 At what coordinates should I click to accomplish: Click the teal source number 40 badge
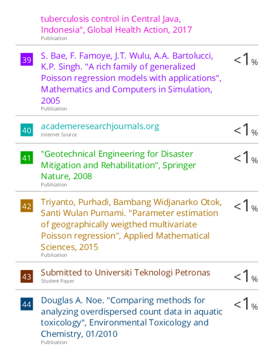pos(27,130)
